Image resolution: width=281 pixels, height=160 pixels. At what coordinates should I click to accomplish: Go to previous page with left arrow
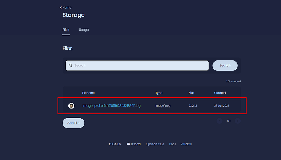pos(220,121)
